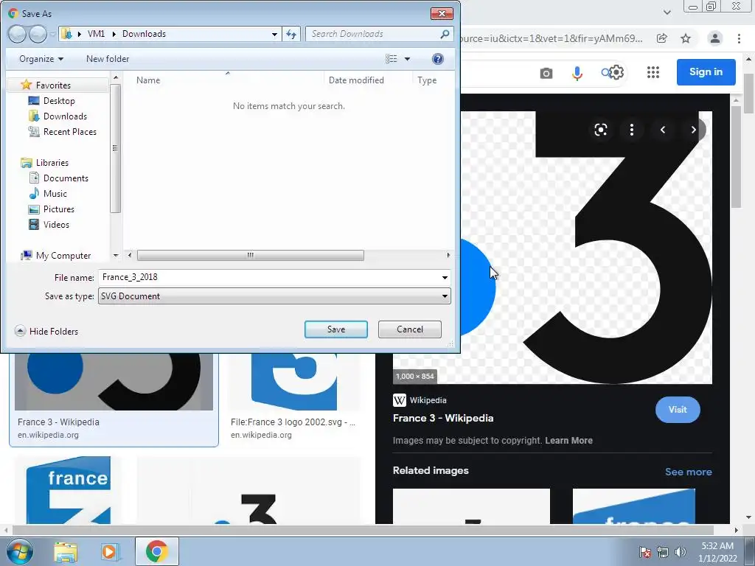Viewport: 755px width, 566px height.
Task: Click the Google search by image camera icon
Action: click(x=546, y=73)
